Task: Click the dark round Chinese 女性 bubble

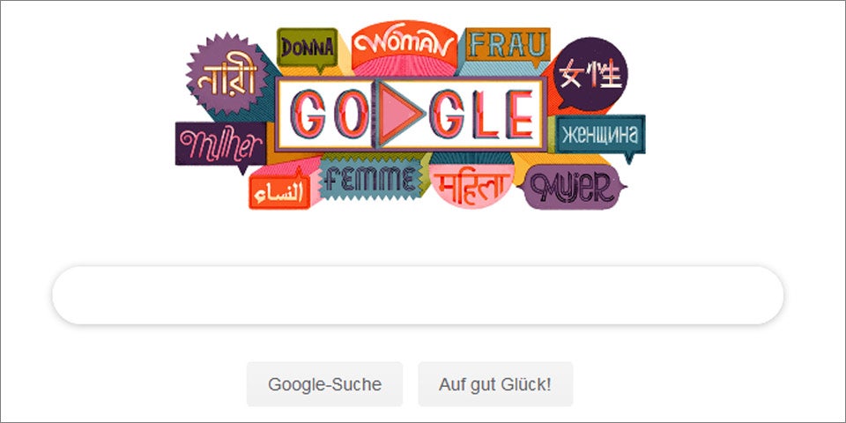Action: click(x=590, y=74)
